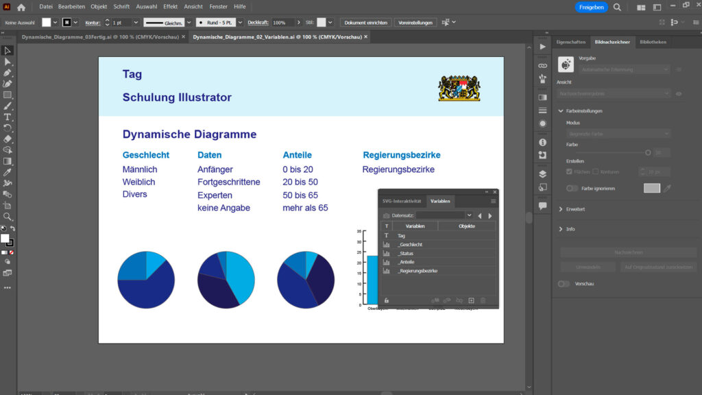Switch to Dynamische_Diagramme_03Fertig.ai document tab
The height and width of the screenshot is (395, 702).
100,37
